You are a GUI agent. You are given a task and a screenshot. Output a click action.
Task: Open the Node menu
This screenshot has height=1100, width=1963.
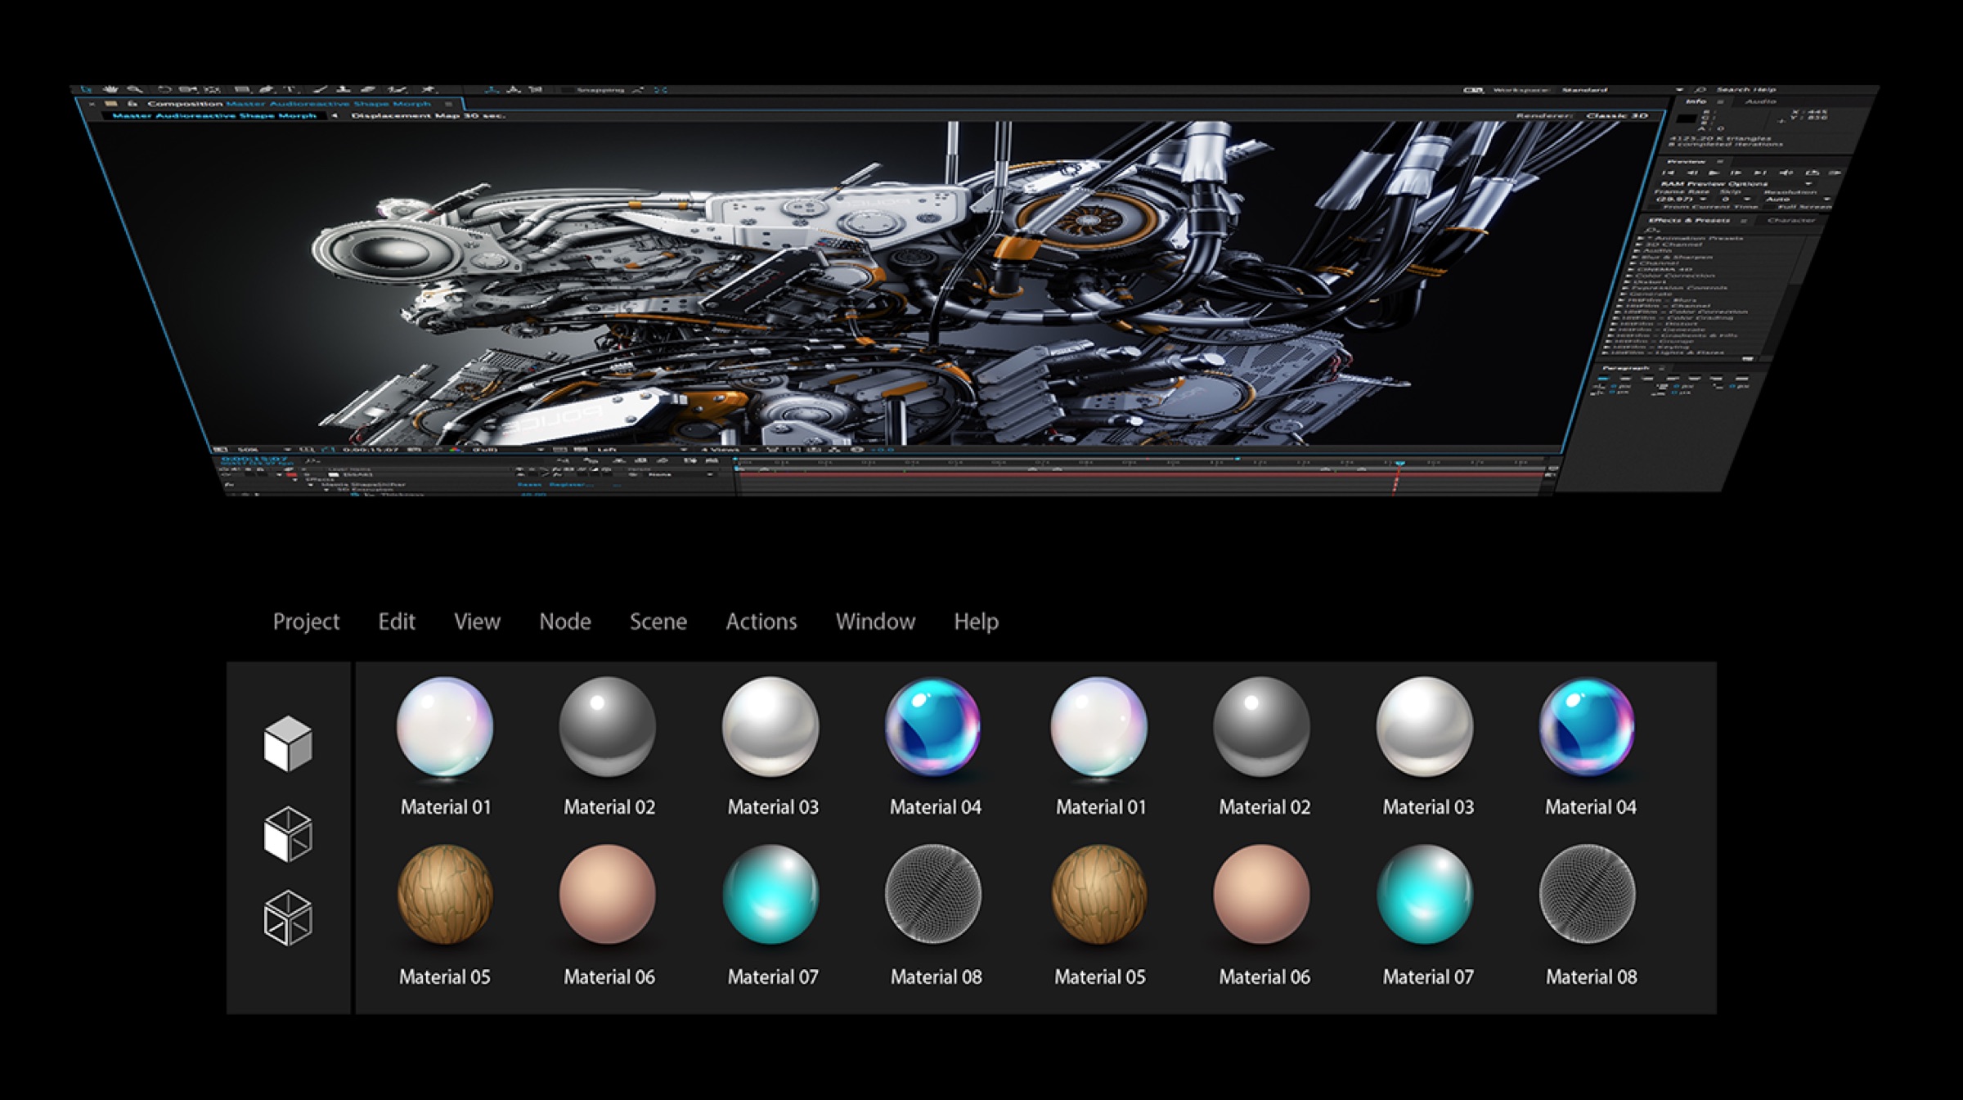[x=564, y=622]
